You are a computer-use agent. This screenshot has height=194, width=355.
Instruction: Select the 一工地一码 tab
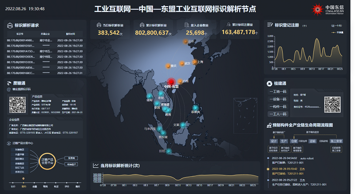pos(278,92)
